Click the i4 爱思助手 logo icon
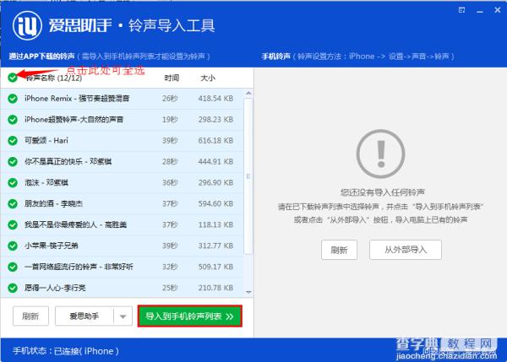Screen dimensions: 507x362 [x=27, y=25]
